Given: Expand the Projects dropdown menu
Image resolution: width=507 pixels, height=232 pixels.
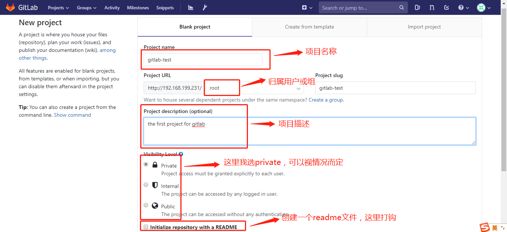Looking at the screenshot, I should tap(59, 7).
